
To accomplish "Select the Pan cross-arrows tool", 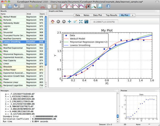I will [x=70, y=22].
